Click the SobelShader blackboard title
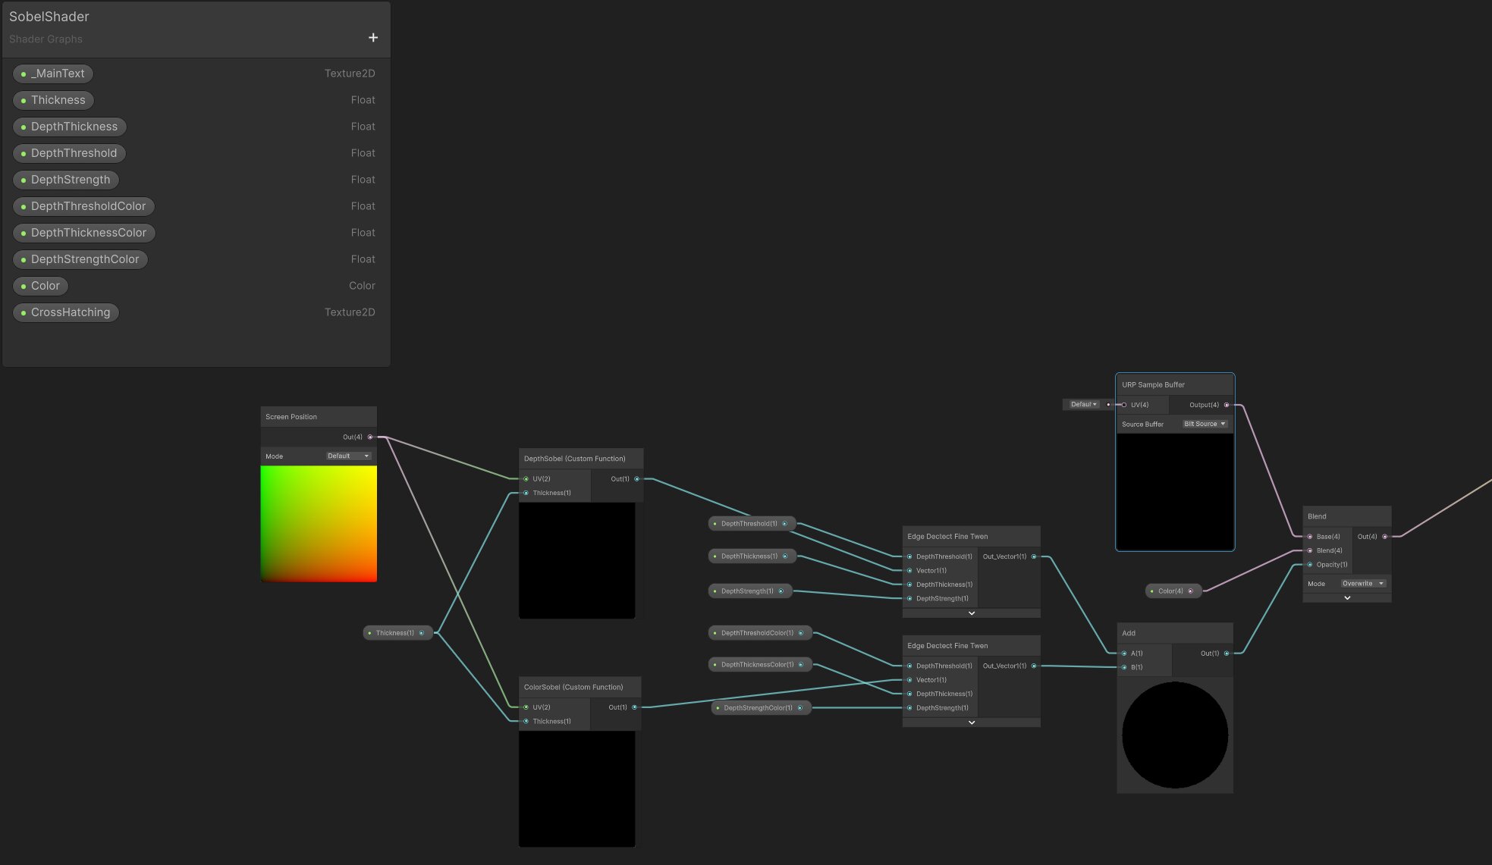1492x865 pixels. (x=49, y=17)
